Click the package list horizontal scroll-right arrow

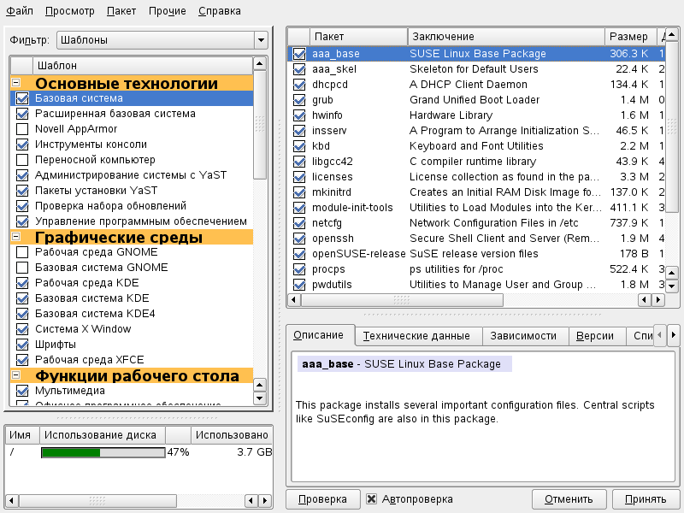coord(657,300)
